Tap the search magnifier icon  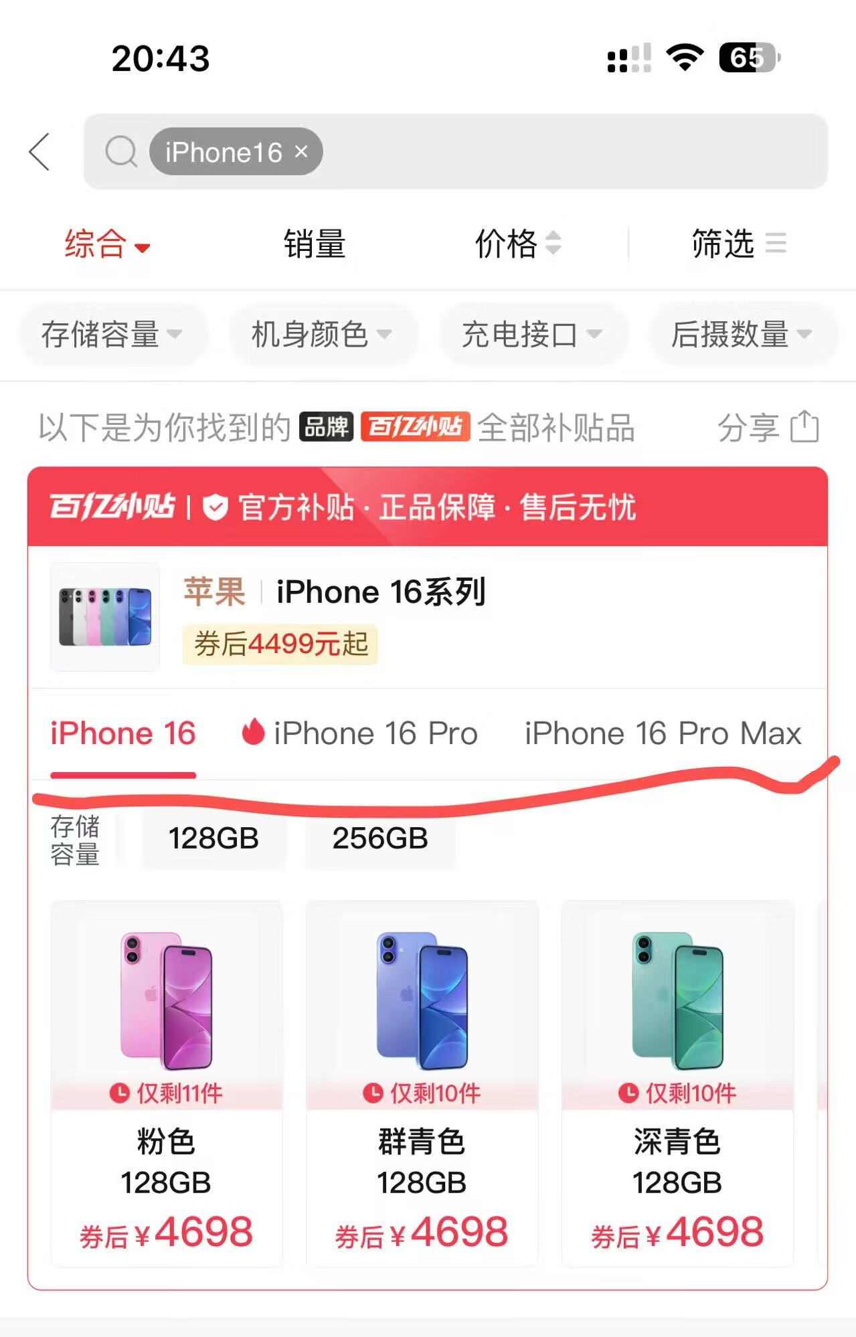pyautogui.click(x=121, y=151)
